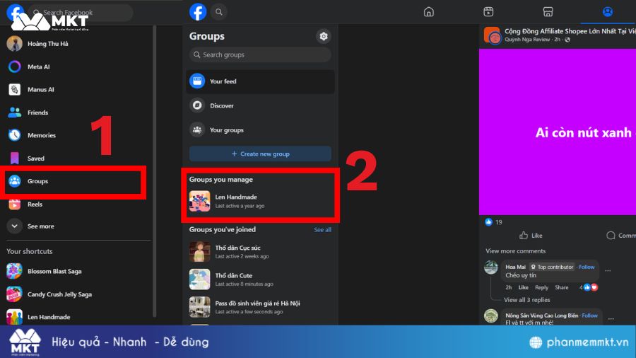This screenshot has height=358, width=636.
Task: Select Your feed menu item
Action: [260, 81]
